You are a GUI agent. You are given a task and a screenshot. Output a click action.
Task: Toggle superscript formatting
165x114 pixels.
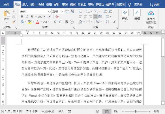(x=50, y=17)
